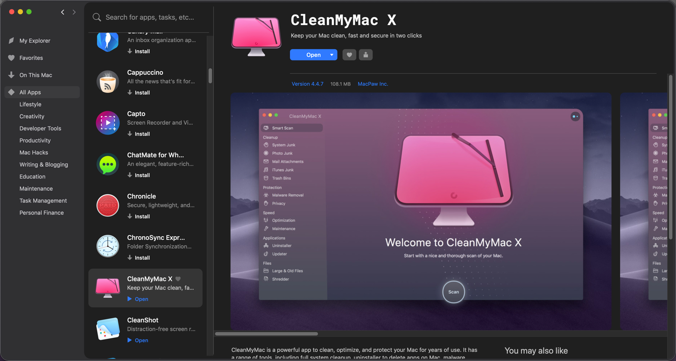The width and height of the screenshot is (676, 361).
Task: Click the search magnifier icon
Action: pos(97,17)
